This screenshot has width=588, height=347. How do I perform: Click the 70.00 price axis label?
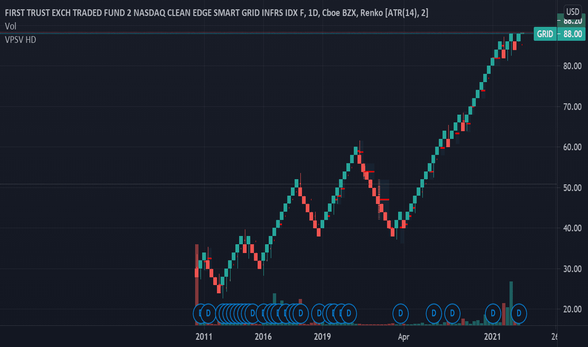[572, 107]
